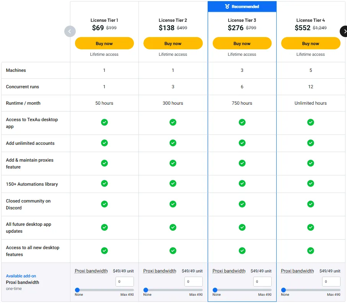This screenshot has width=347, height=303.
Task: Click Tier 3 Automations library checkmark
Action: pyautogui.click(x=242, y=183)
